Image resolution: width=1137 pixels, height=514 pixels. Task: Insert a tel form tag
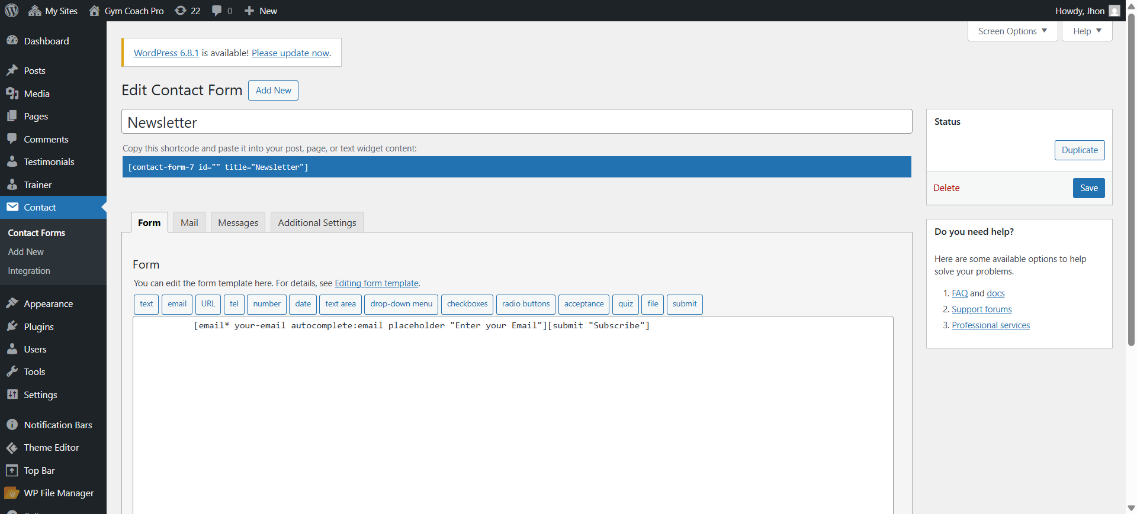click(234, 304)
